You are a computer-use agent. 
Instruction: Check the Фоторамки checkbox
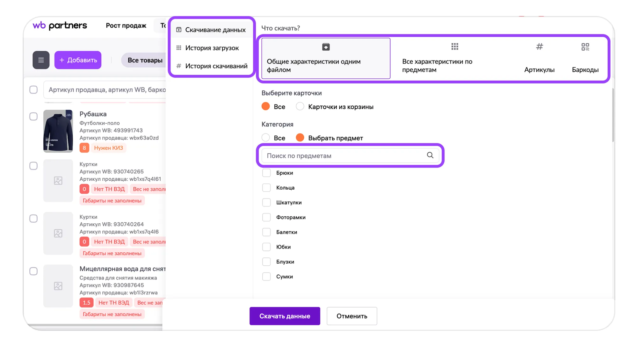[x=266, y=217]
